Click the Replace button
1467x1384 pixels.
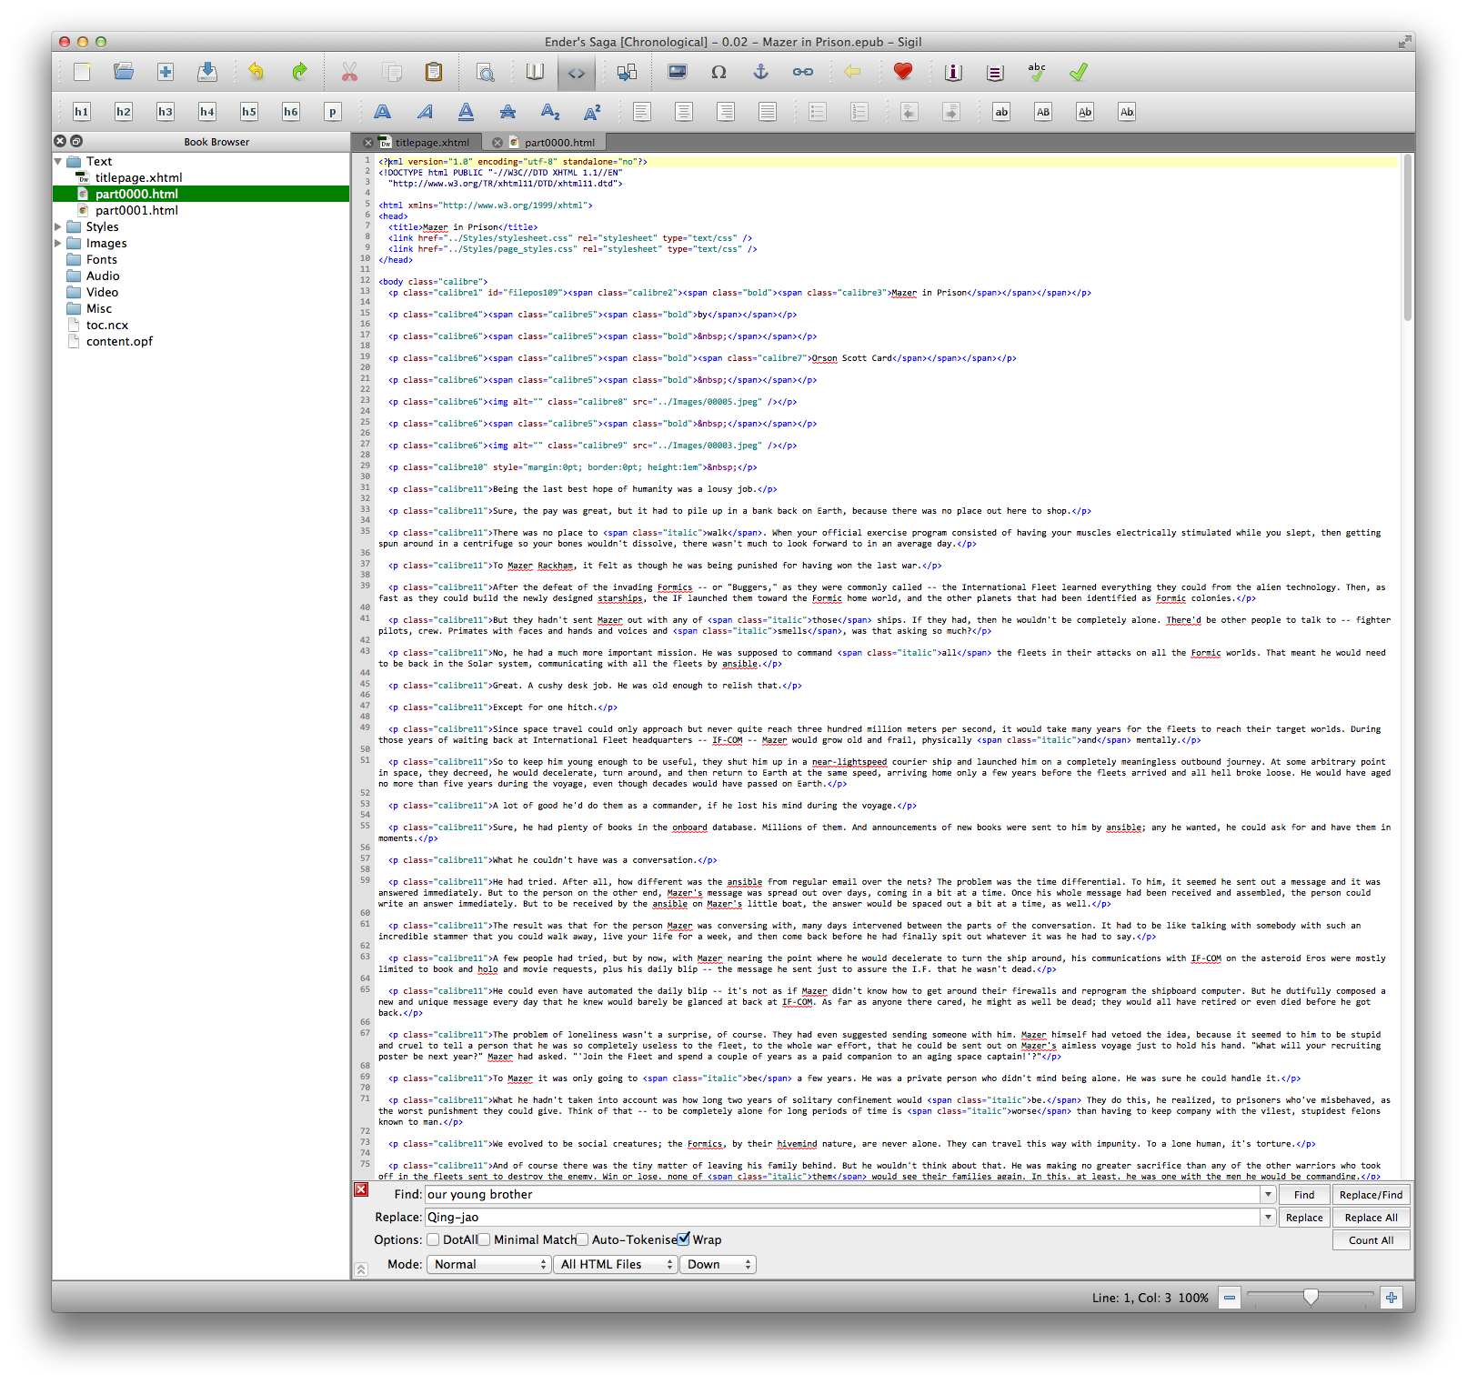pos(1304,1218)
